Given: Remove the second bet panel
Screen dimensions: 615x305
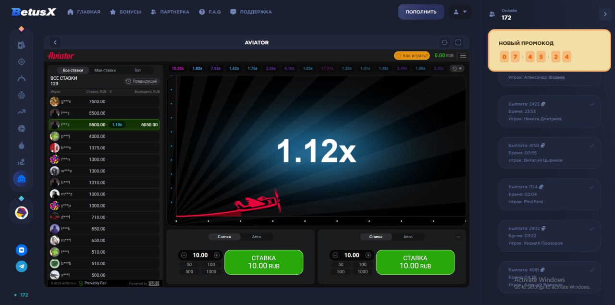Looking at the screenshot, I should click(x=458, y=237).
